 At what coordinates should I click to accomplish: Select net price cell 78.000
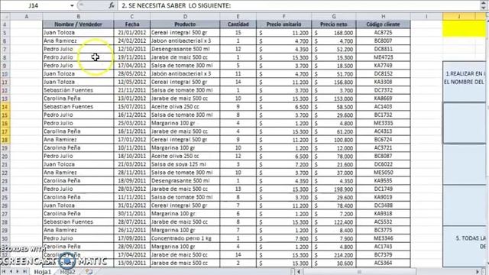[x=334, y=156]
